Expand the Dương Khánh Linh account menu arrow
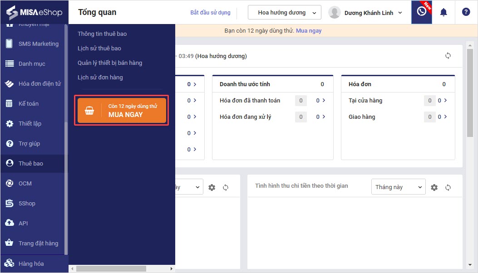The image size is (478, 273). coord(400,13)
